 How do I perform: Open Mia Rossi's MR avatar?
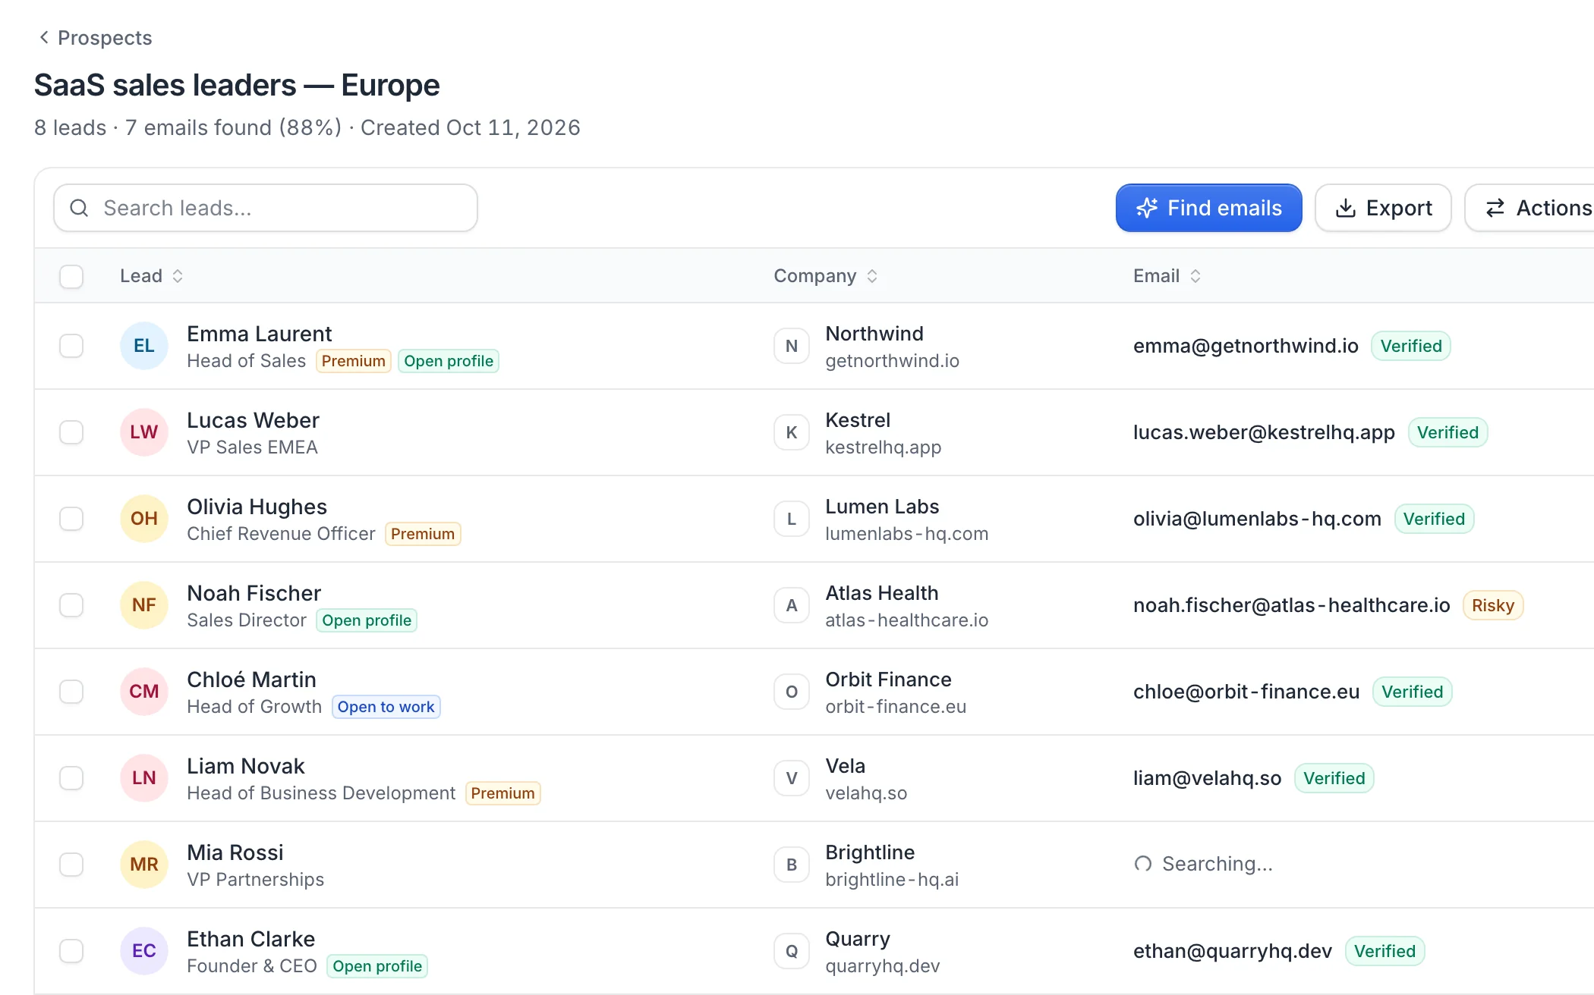[144, 865]
